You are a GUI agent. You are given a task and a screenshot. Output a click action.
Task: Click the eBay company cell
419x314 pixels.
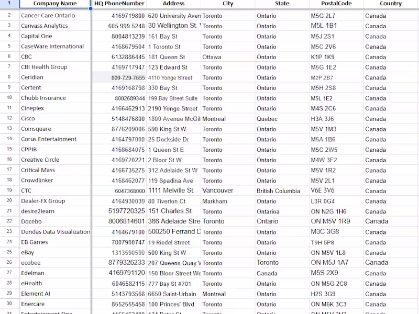pyautogui.click(x=55, y=253)
